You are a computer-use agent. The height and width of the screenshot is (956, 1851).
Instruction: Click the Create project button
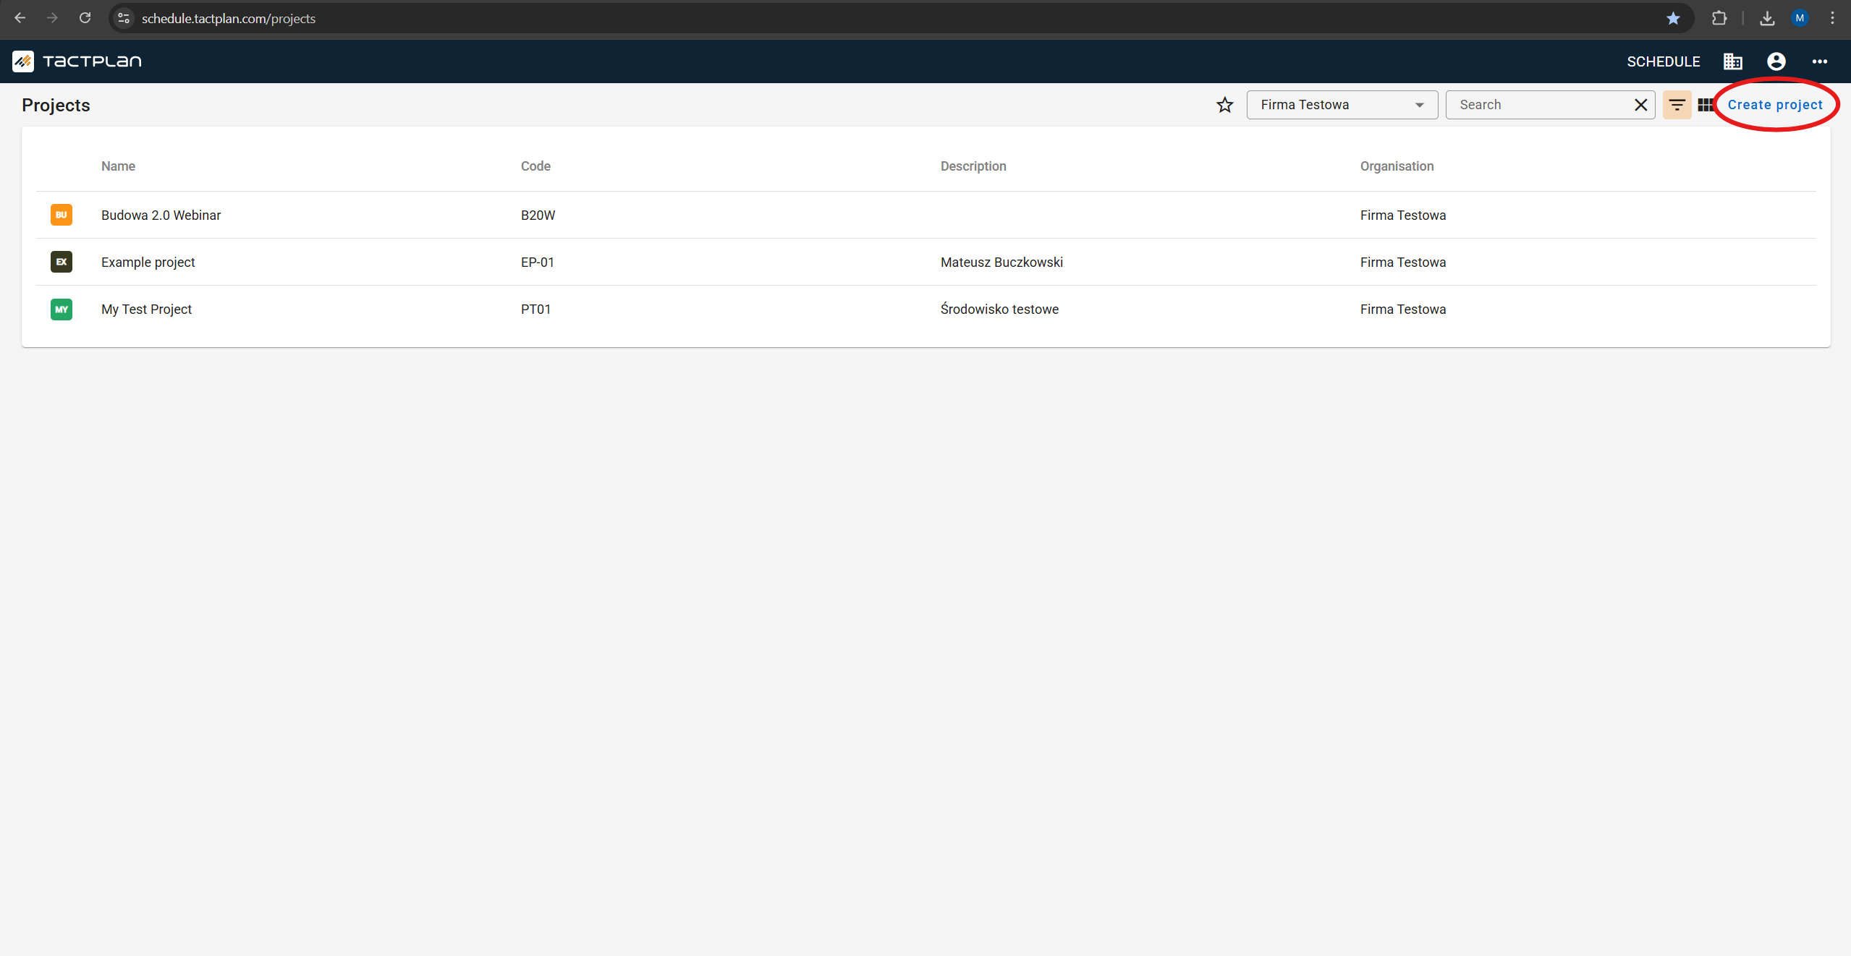click(1775, 105)
